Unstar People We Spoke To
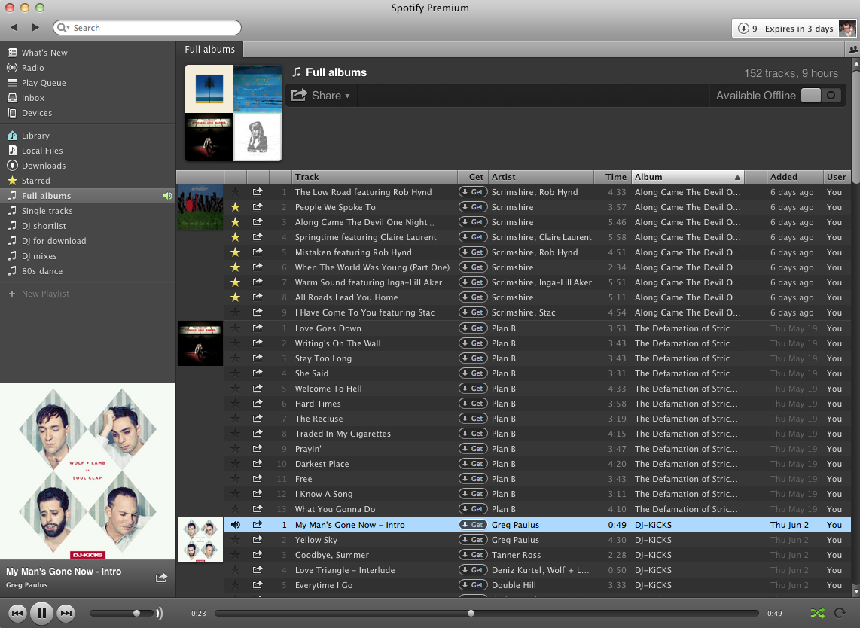This screenshot has height=628, width=860. pyautogui.click(x=235, y=207)
